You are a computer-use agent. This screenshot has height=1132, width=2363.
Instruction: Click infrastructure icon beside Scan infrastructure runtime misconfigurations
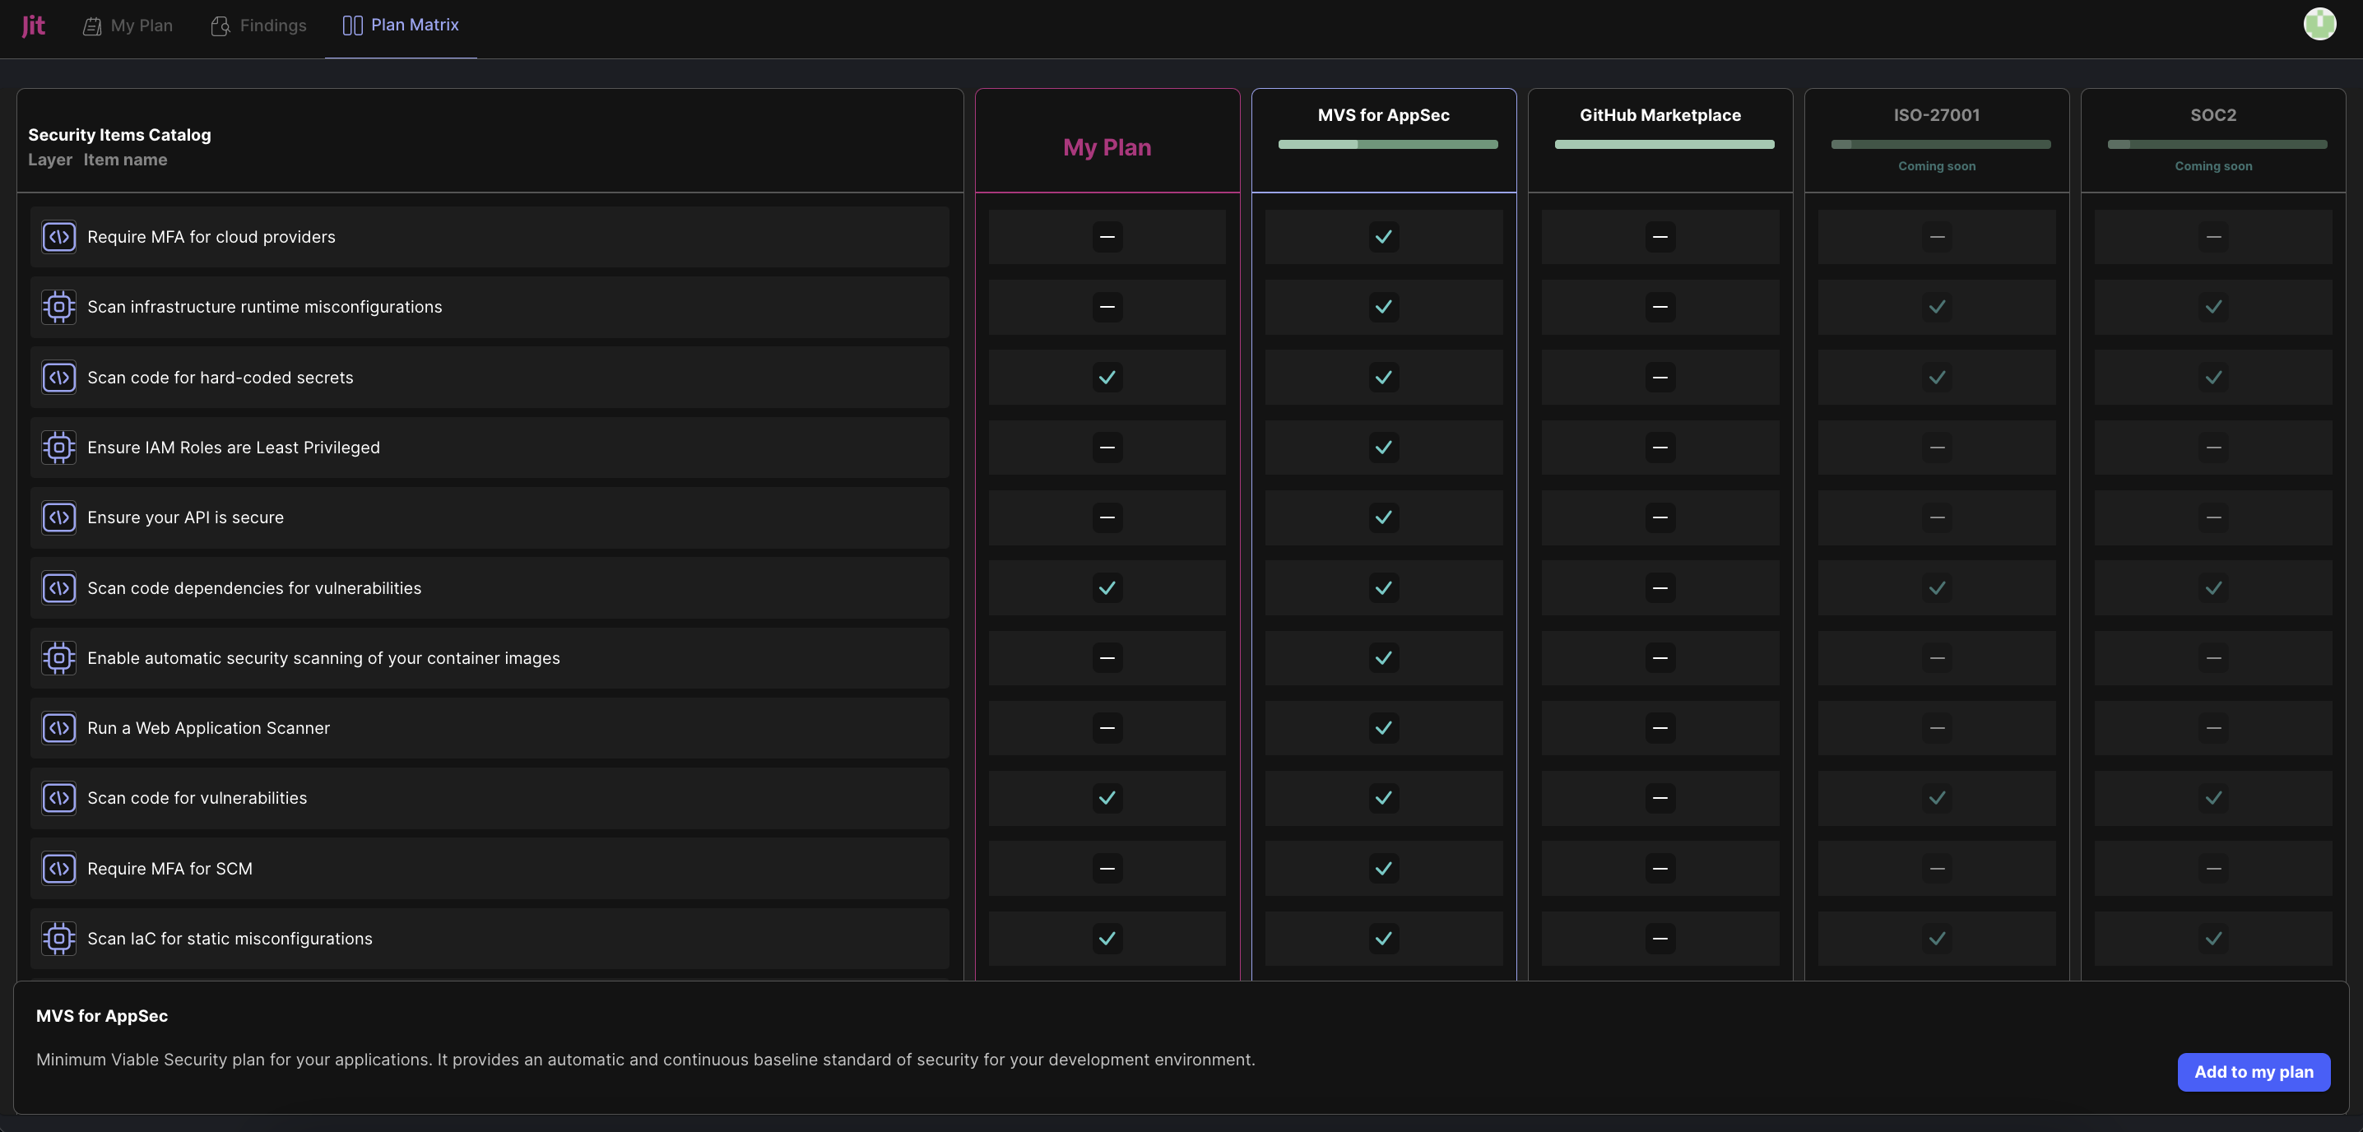58,308
